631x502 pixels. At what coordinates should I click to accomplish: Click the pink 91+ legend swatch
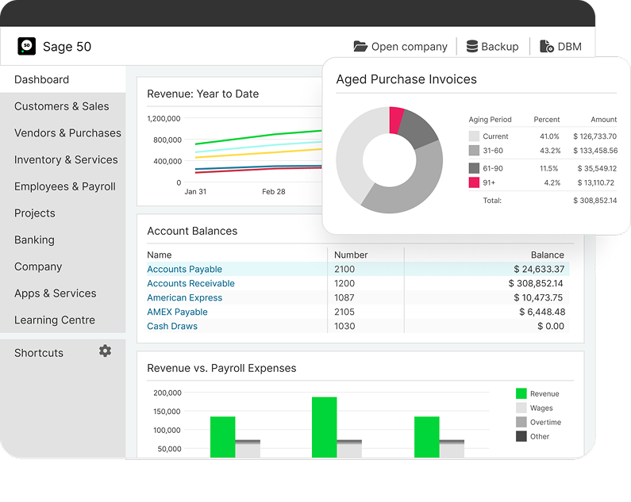click(474, 182)
